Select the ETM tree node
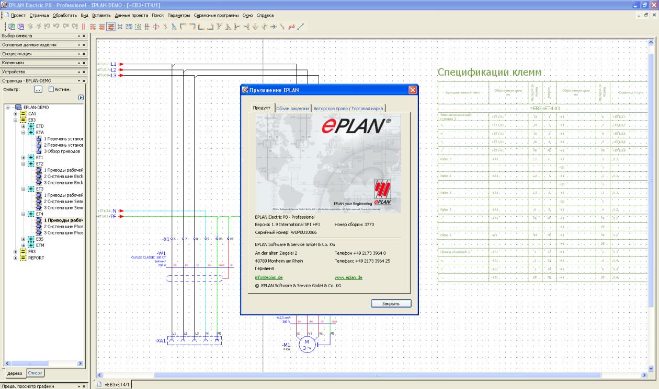 (40, 245)
